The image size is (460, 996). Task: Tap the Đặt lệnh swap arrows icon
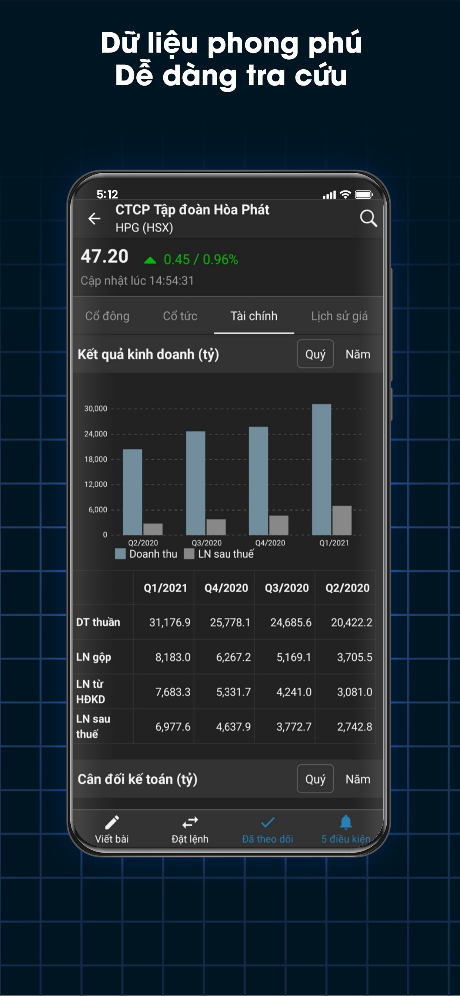pos(190,822)
